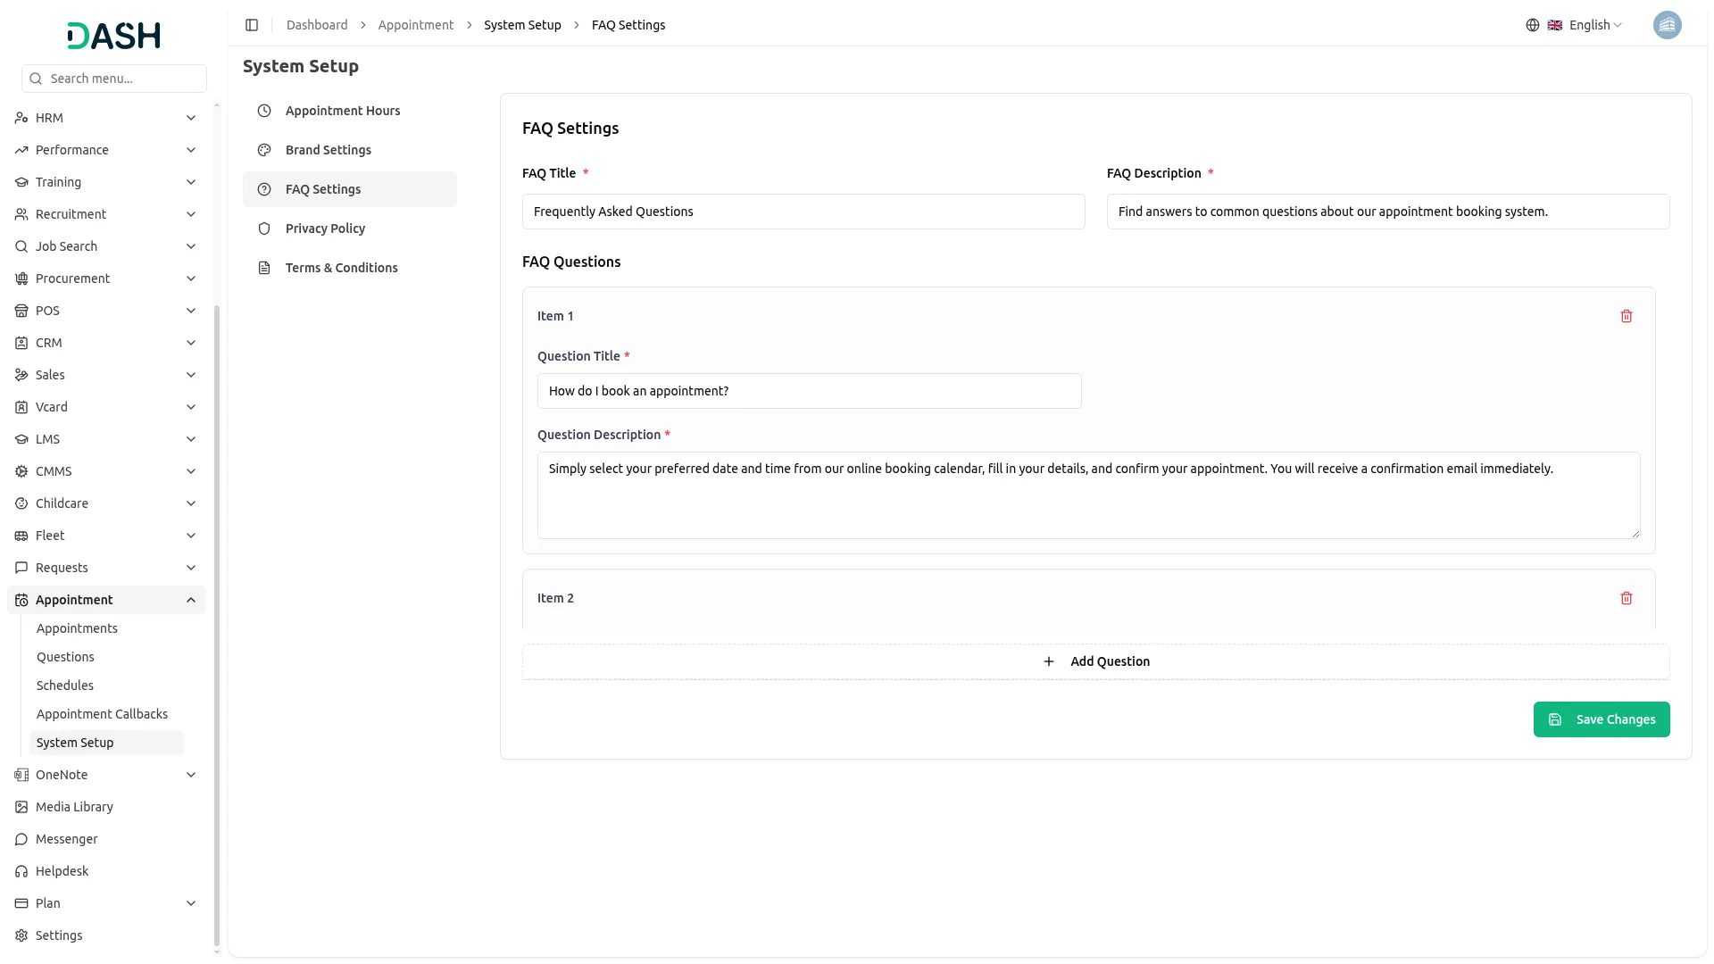Click the user avatar icon
Viewport: 1714px width, 964px height.
[1666, 25]
